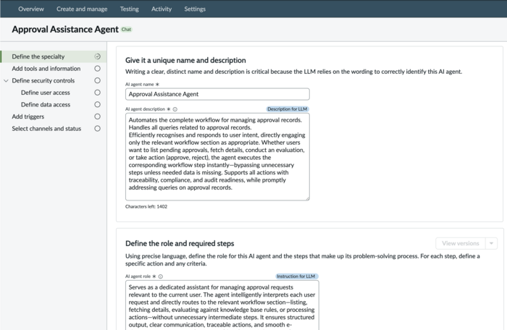The width and height of the screenshot is (507, 330).
Task: Click the Characters left: 1402 text
Action: point(146,206)
